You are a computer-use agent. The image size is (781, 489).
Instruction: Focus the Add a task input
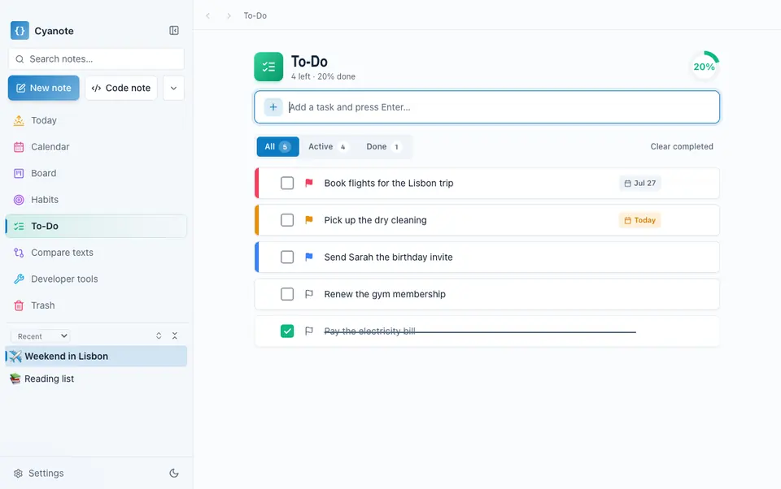point(486,107)
